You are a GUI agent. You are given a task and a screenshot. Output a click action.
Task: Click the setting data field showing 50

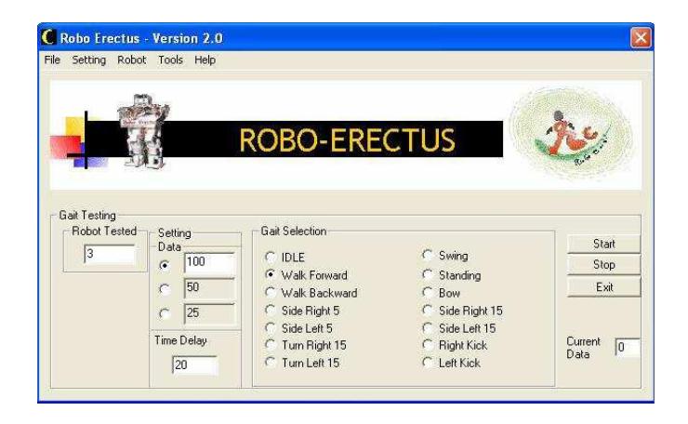pyautogui.click(x=209, y=288)
